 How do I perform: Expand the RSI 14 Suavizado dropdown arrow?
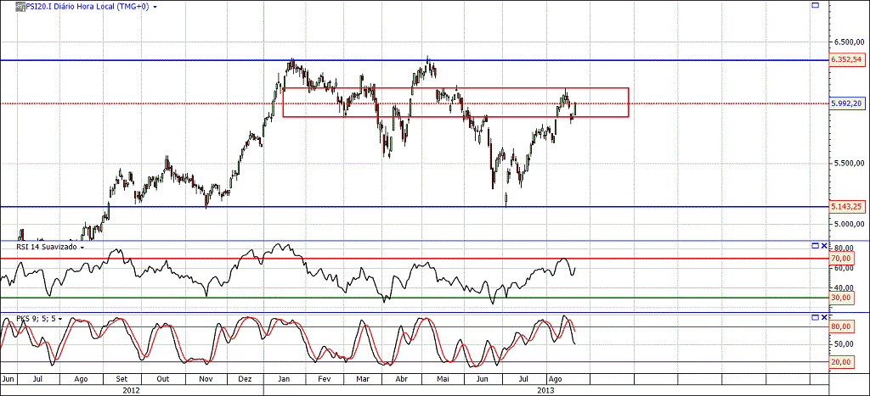[x=82, y=248]
